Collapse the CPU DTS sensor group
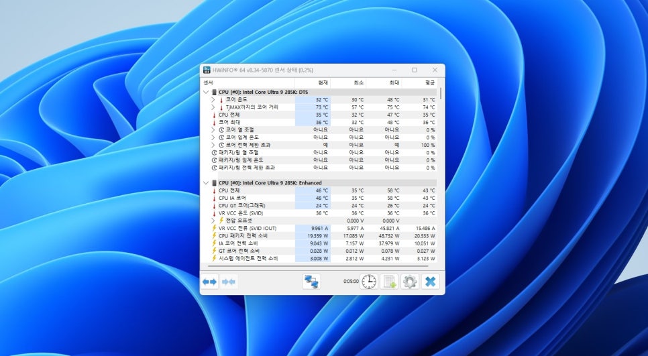 coord(206,92)
